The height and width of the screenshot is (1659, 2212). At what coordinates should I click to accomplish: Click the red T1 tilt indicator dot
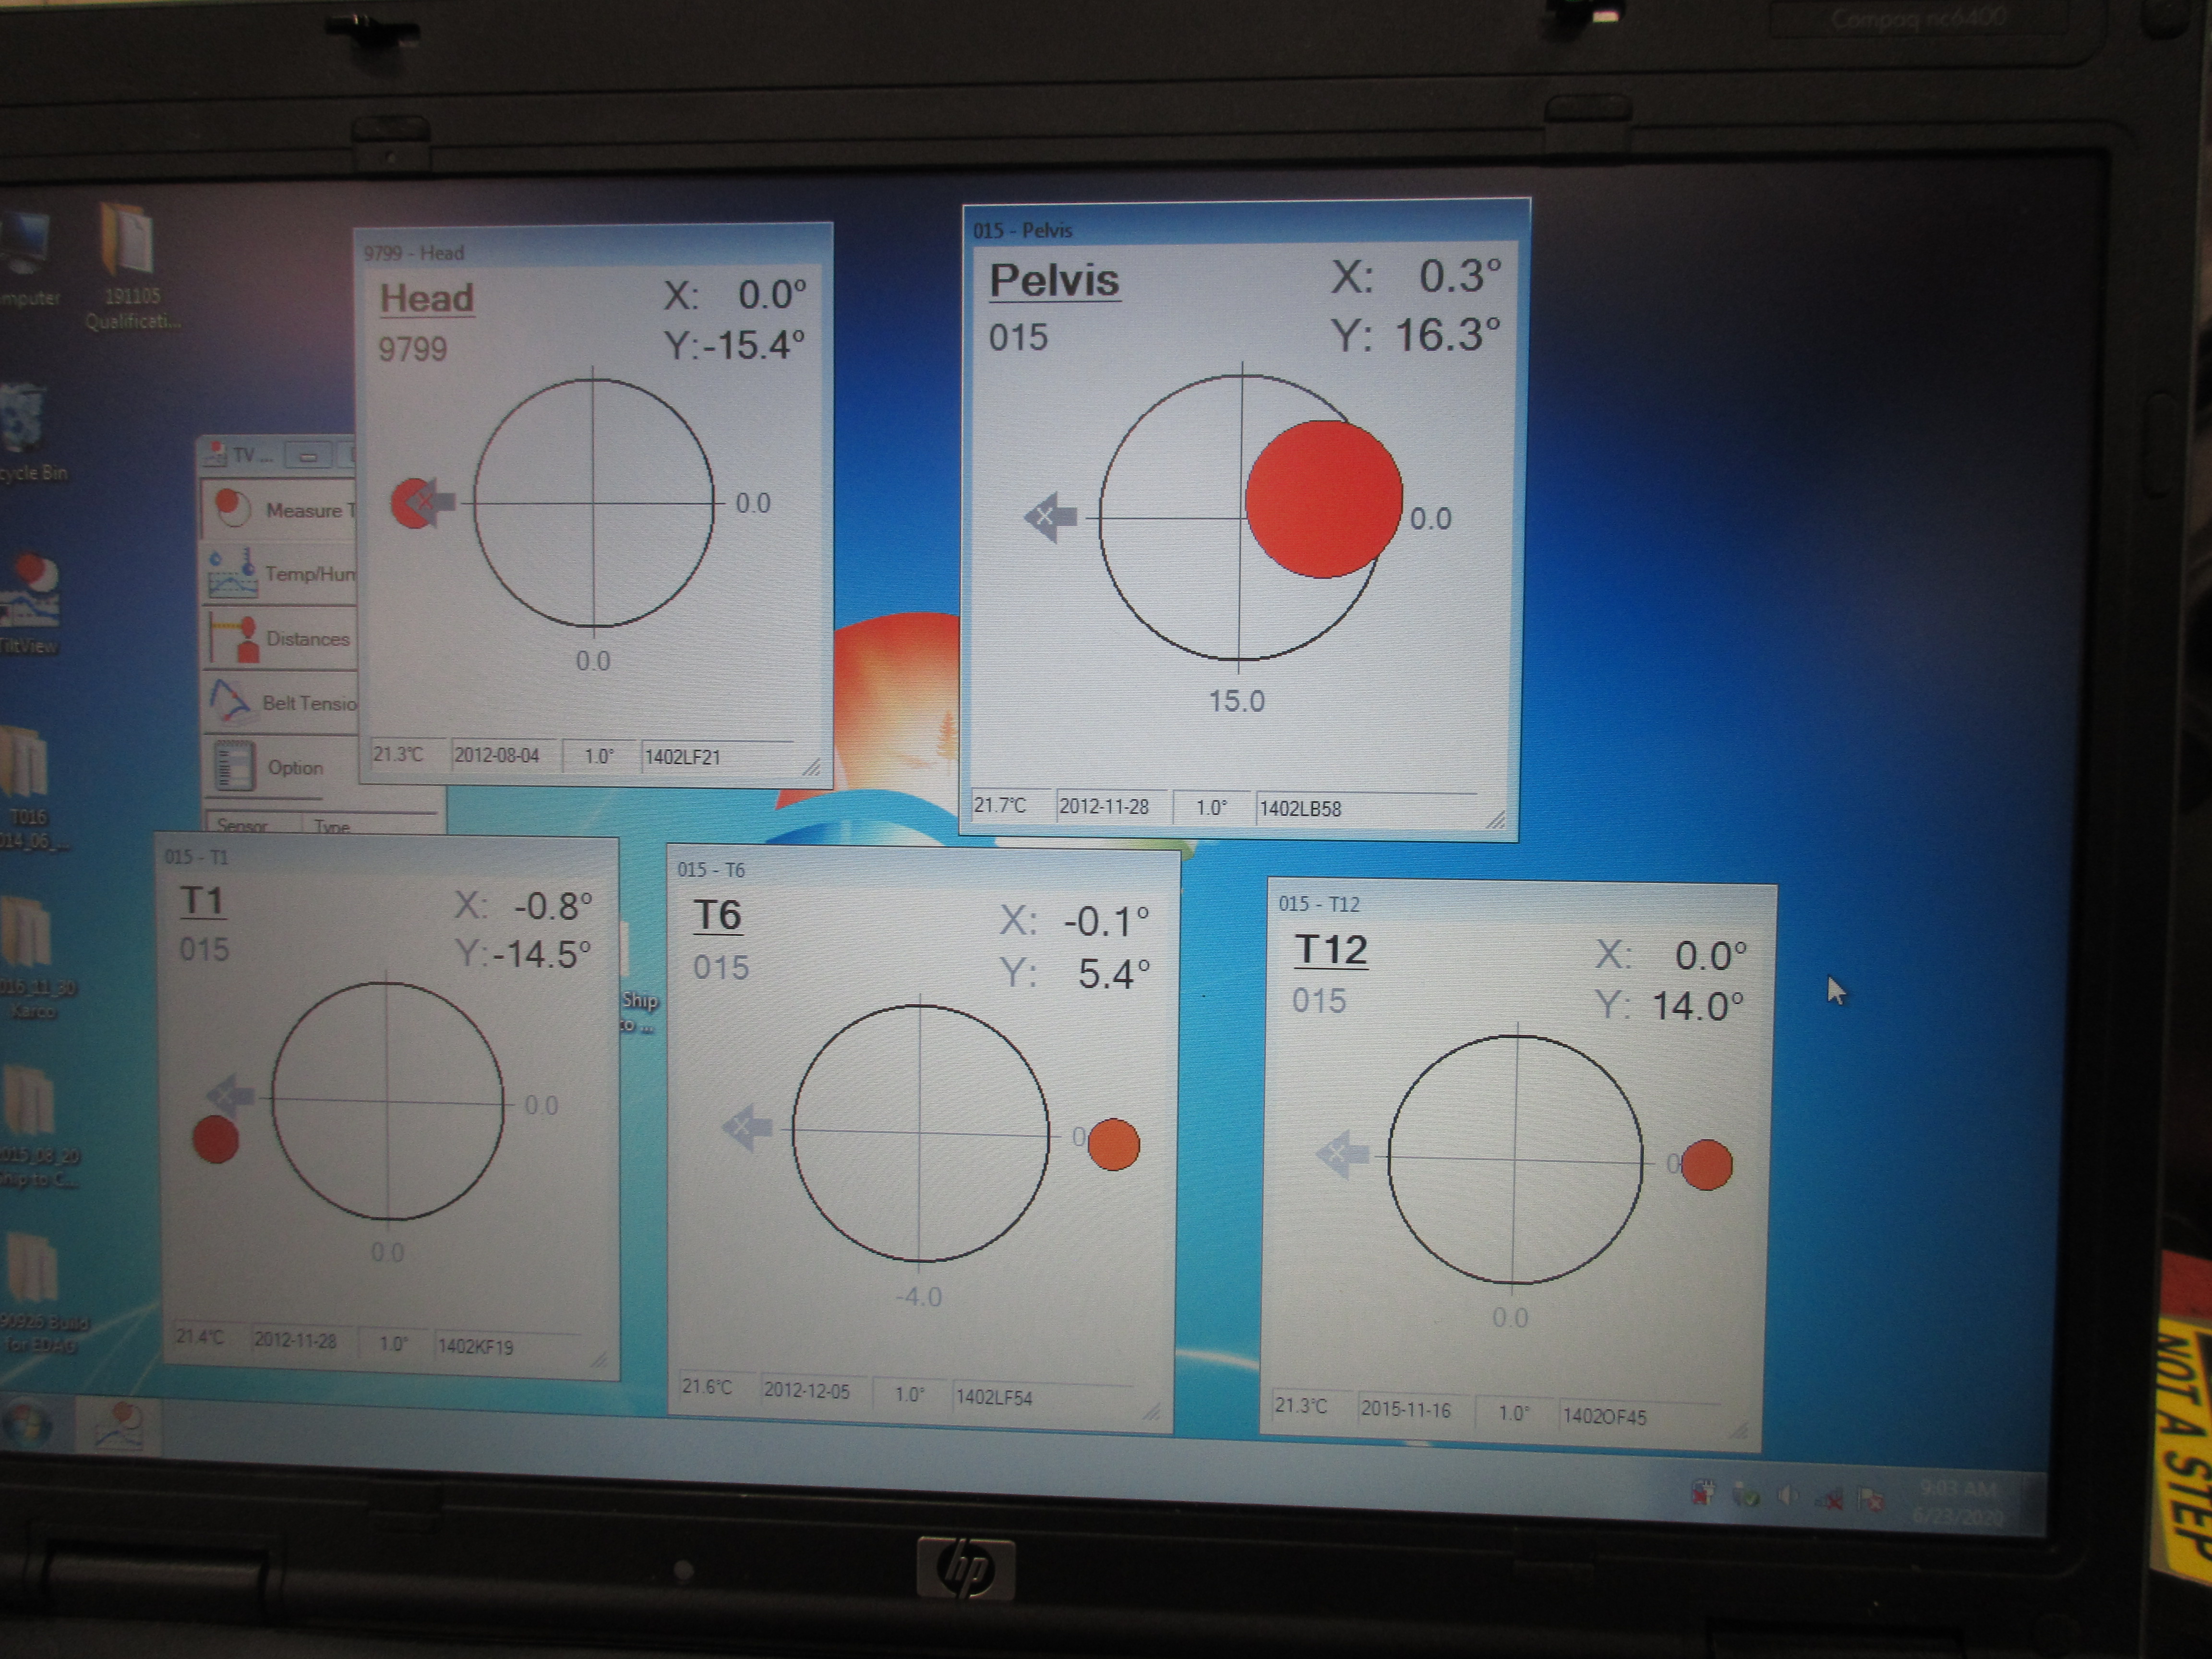pos(215,1139)
